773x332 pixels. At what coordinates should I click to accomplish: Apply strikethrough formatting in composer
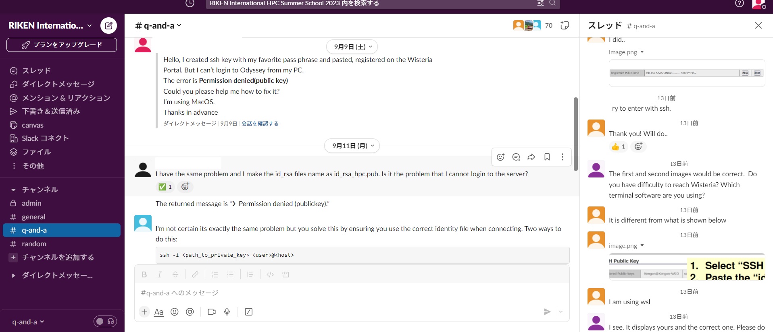click(x=175, y=274)
